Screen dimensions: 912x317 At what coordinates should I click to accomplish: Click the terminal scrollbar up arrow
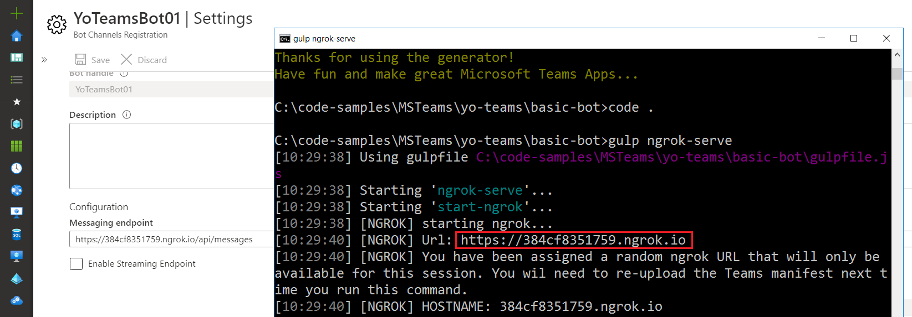[x=897, y=55]
